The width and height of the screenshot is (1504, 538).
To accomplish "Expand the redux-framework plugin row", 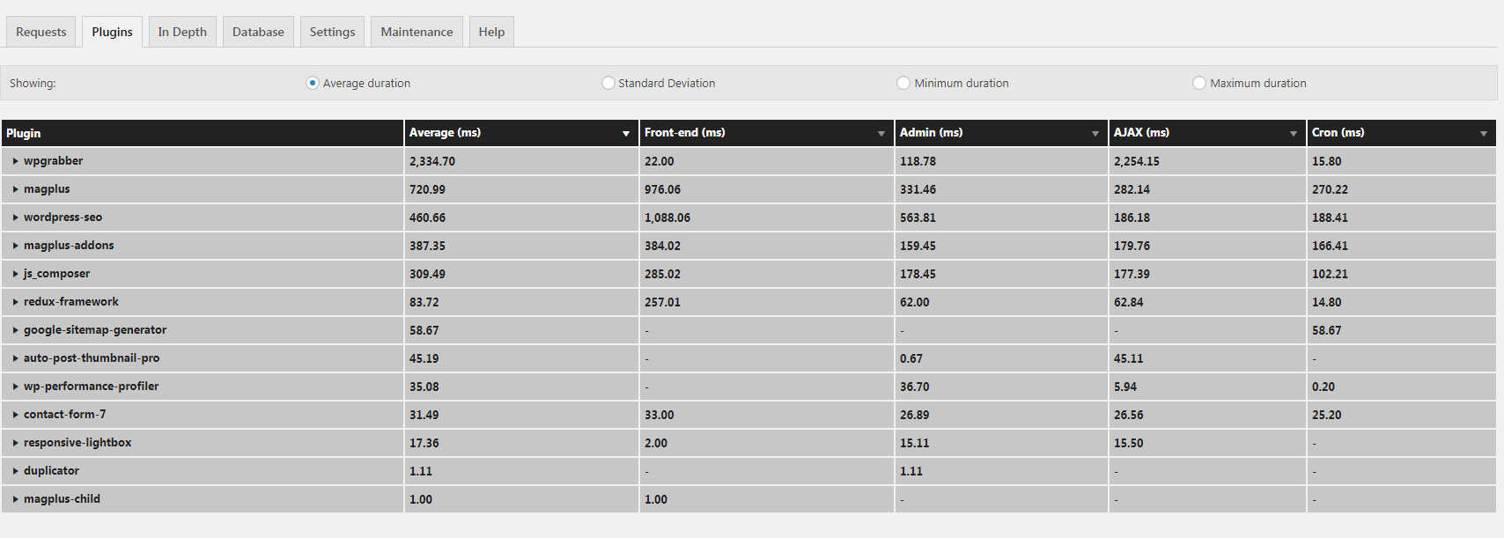I will [16, 302].
